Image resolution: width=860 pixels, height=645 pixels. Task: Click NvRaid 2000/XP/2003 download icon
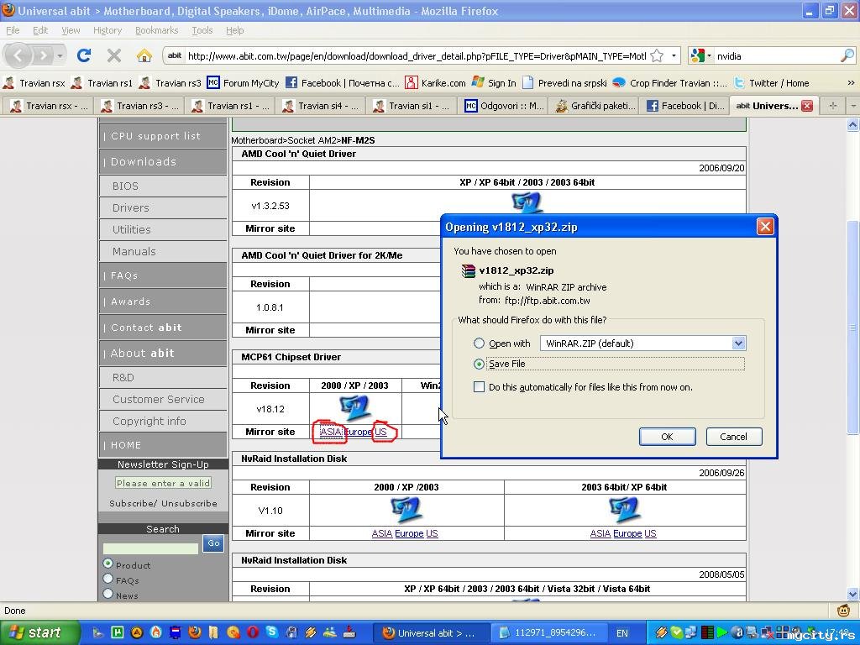[x=406, y=510]
